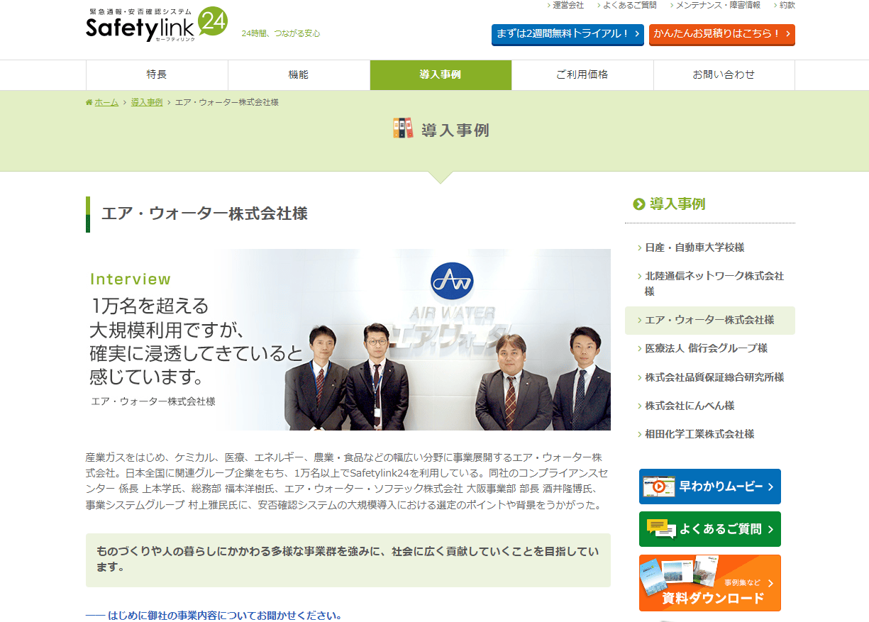Click 導入事例 breadcrumb link

click(147, 103)
